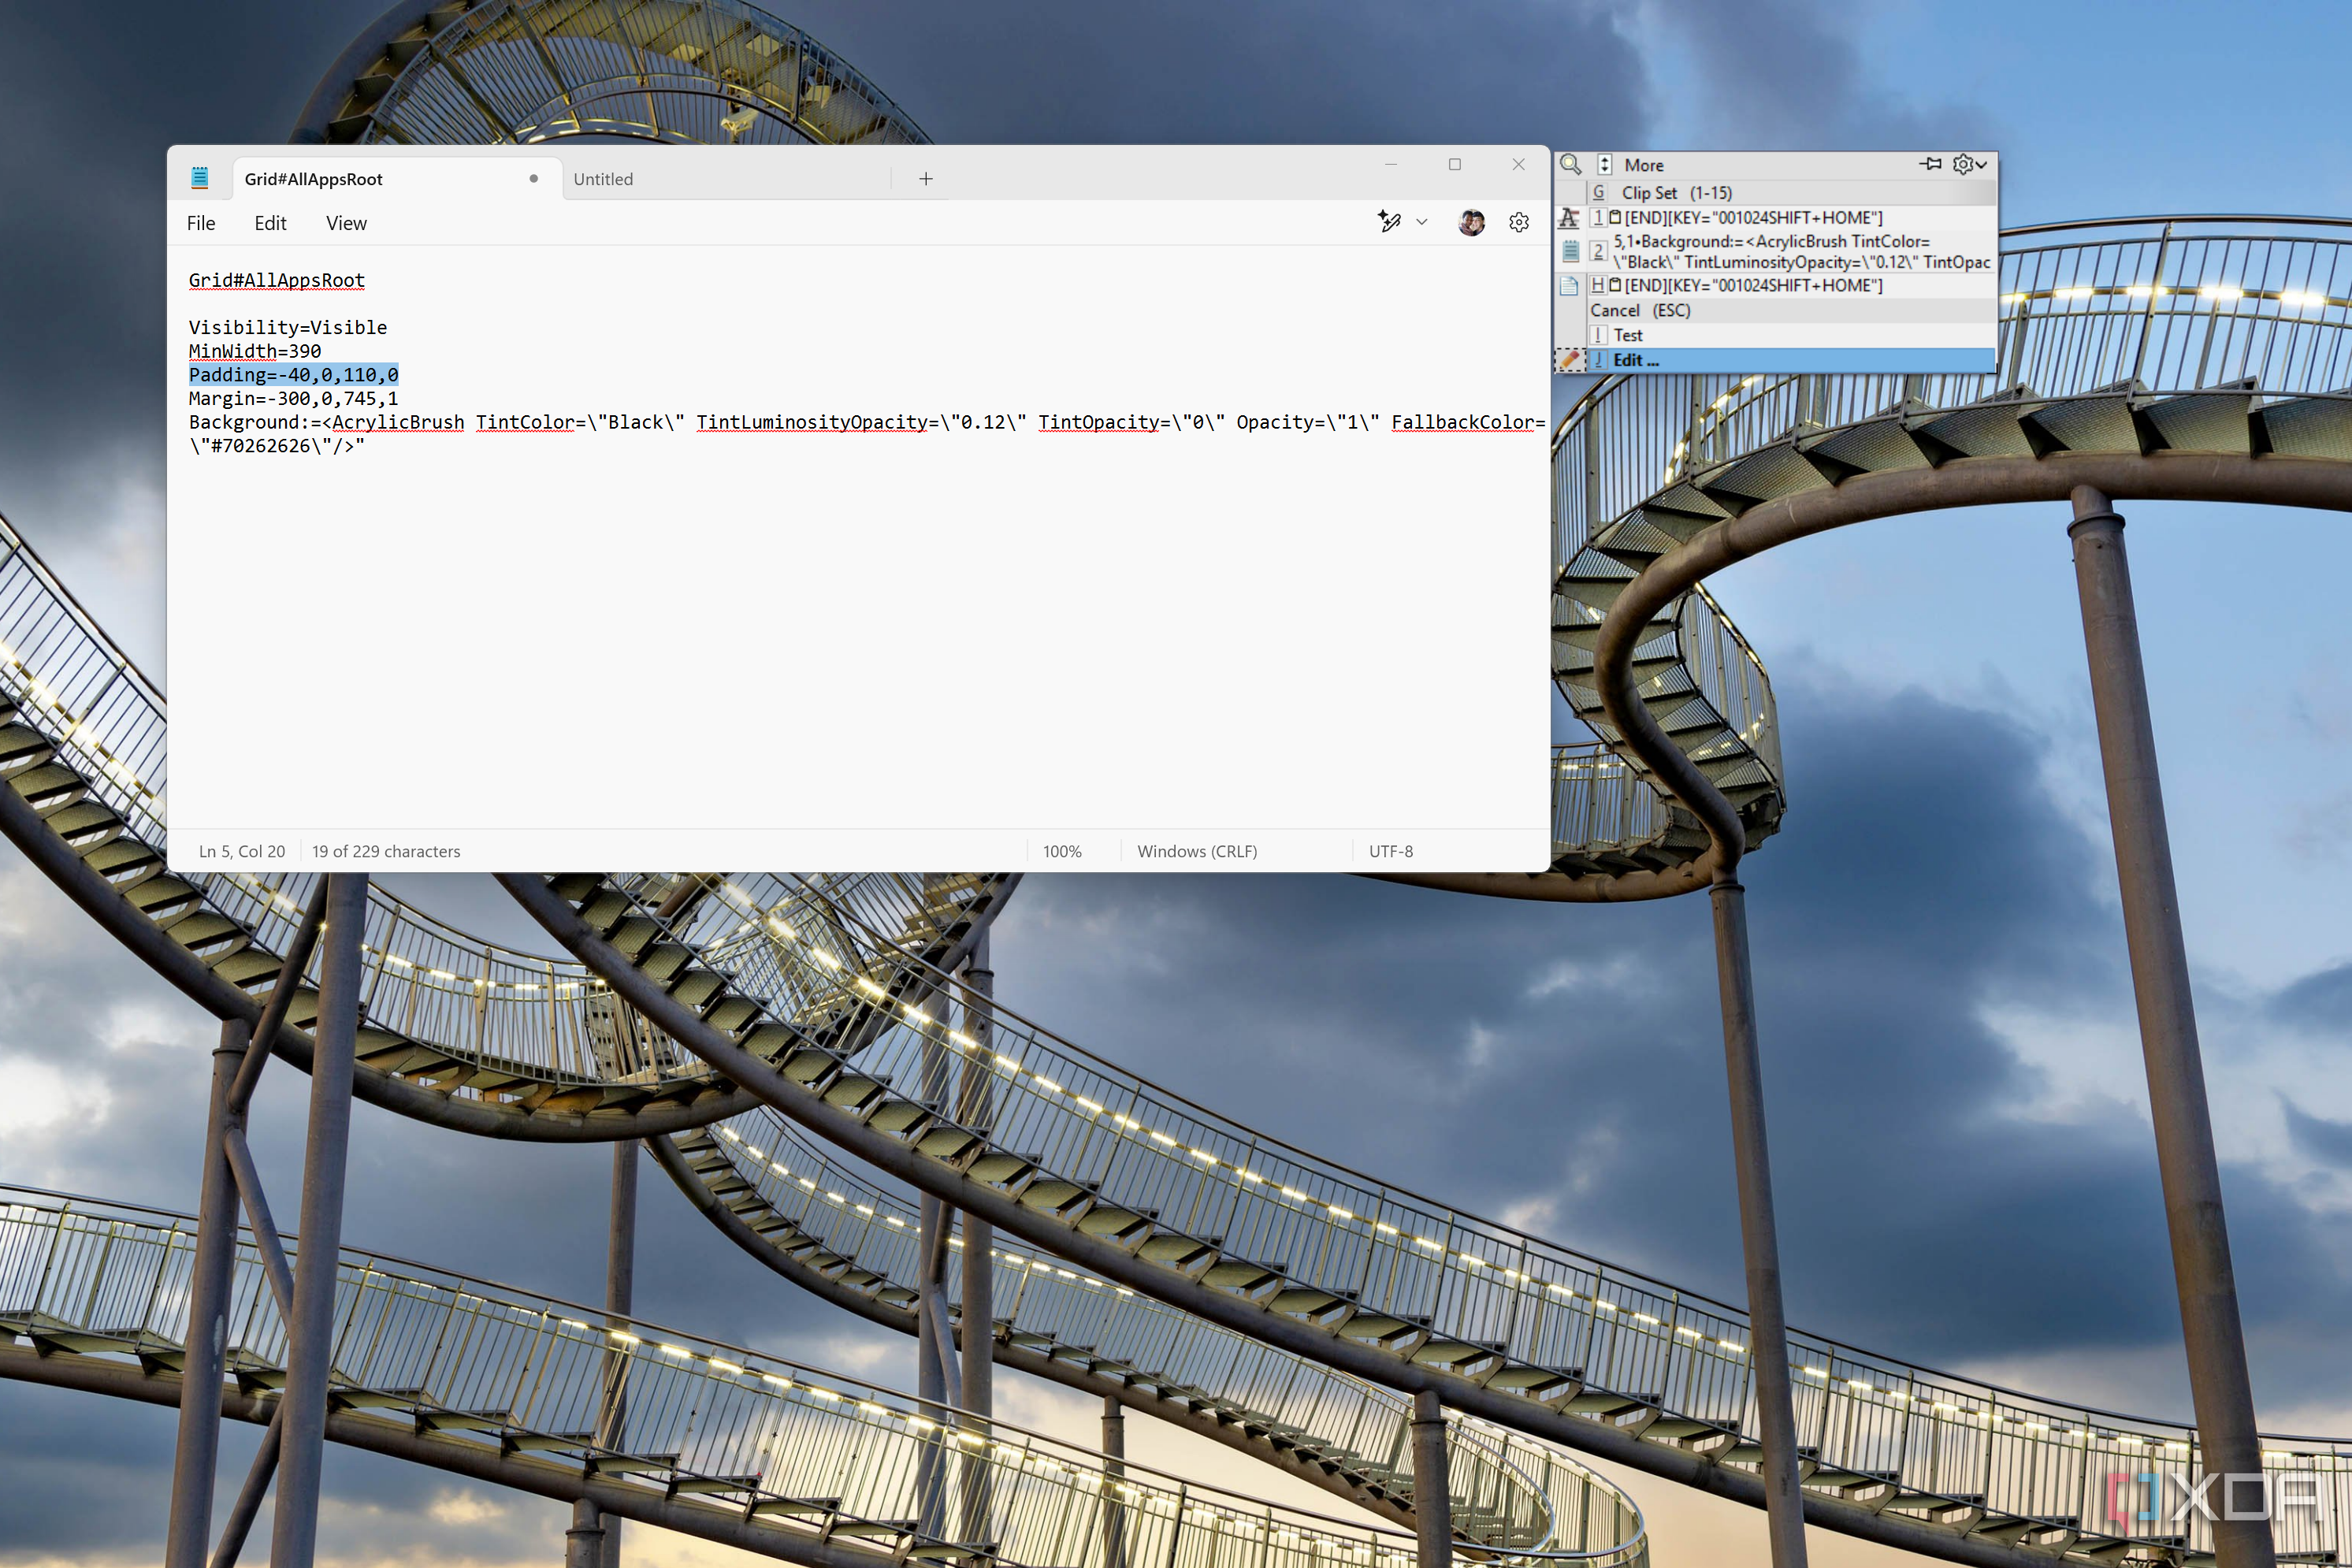Open the search magnifier in clipboard popup
This screenshot has height=1568, width=2352.
pyautogui.click(x=1570, y=164)
